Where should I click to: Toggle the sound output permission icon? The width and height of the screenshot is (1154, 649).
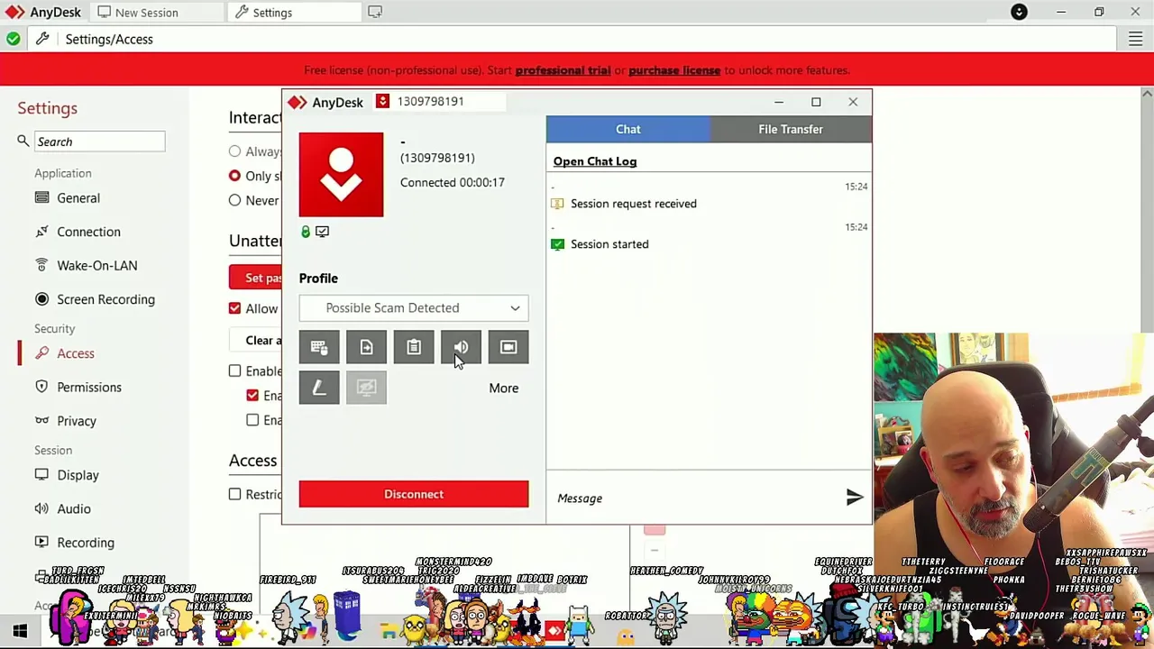461,347
